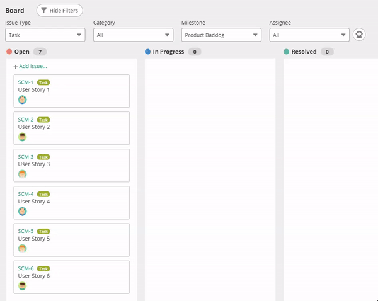378x301 pixels.
Task: Open the Assignee dropdown
Action: pyautogui.click(x=309, y=35)
